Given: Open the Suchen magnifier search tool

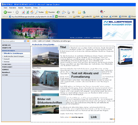Looking at the screenshot, I should click(39, 12).
